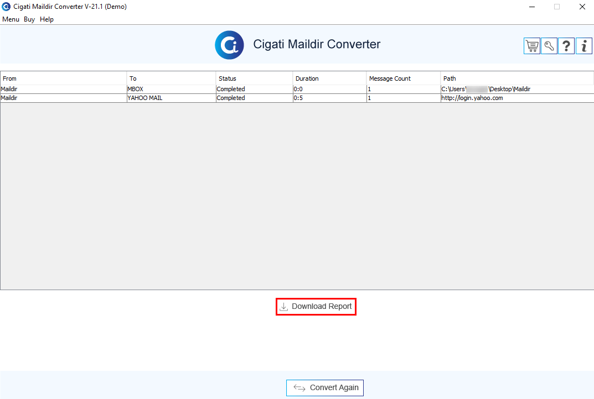Screen dimensions: 594x399
Task: Click the shopping cart buy icon
Action: 532,46
